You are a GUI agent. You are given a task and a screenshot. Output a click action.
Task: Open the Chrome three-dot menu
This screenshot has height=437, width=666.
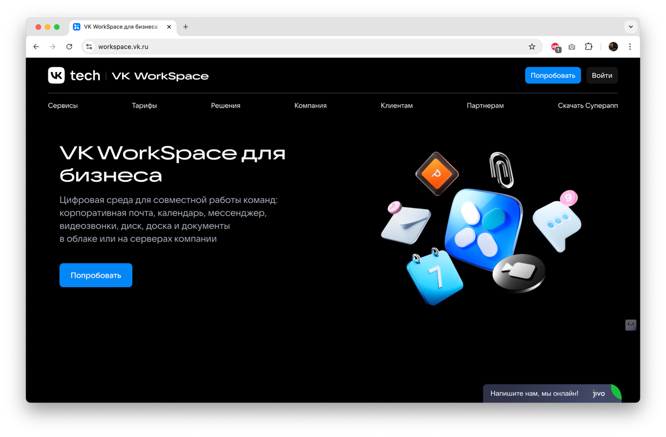tap(630, 47)
